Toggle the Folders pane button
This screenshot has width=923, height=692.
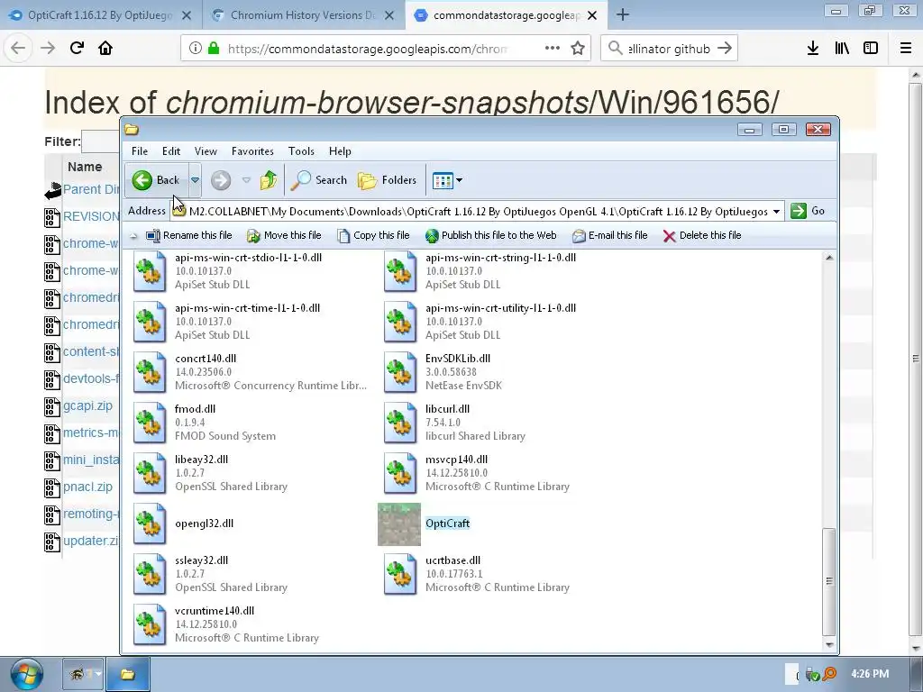pyautogui.click(x=387, y=180)
